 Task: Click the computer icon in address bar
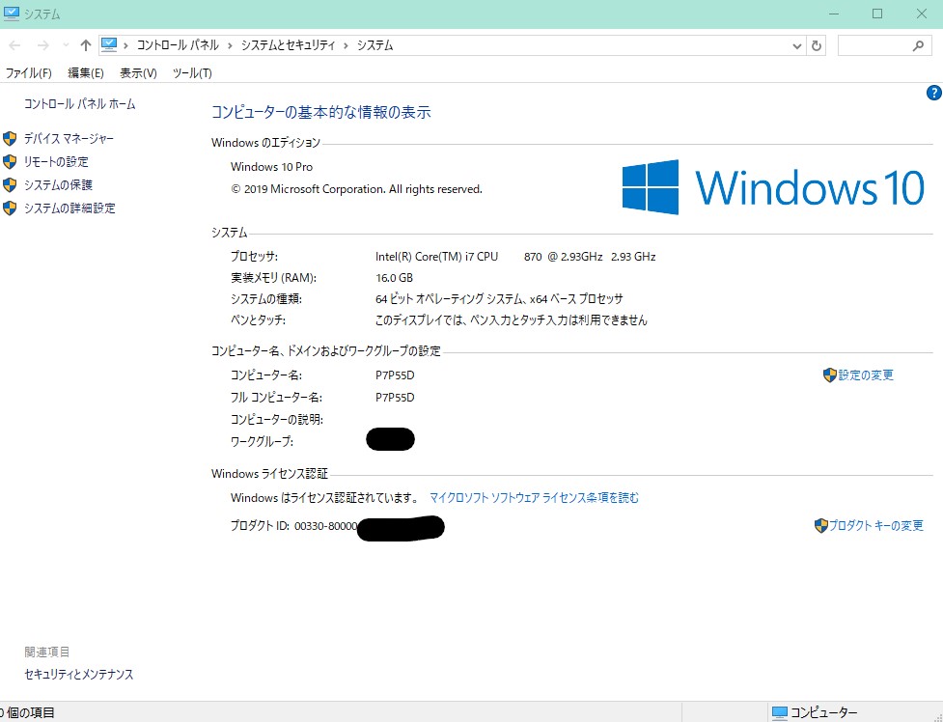click(109, 44)
